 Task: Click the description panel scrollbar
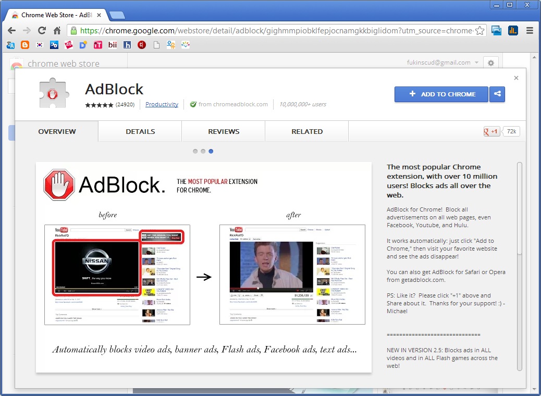pos(520,208)
